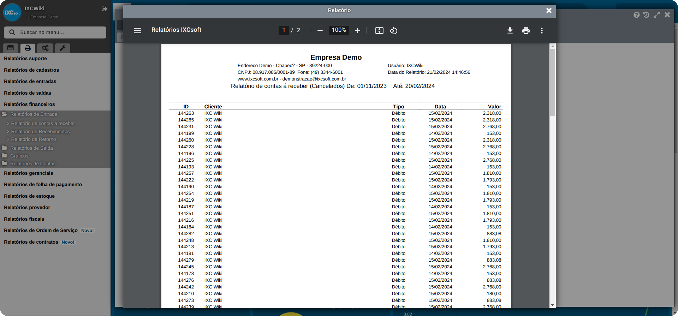
Task: Click the page number input field
Action: [x=284, y=30]
